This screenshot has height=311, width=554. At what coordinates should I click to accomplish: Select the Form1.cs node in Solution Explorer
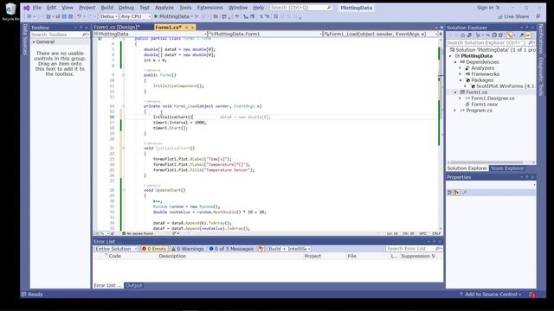coord(476,92)
